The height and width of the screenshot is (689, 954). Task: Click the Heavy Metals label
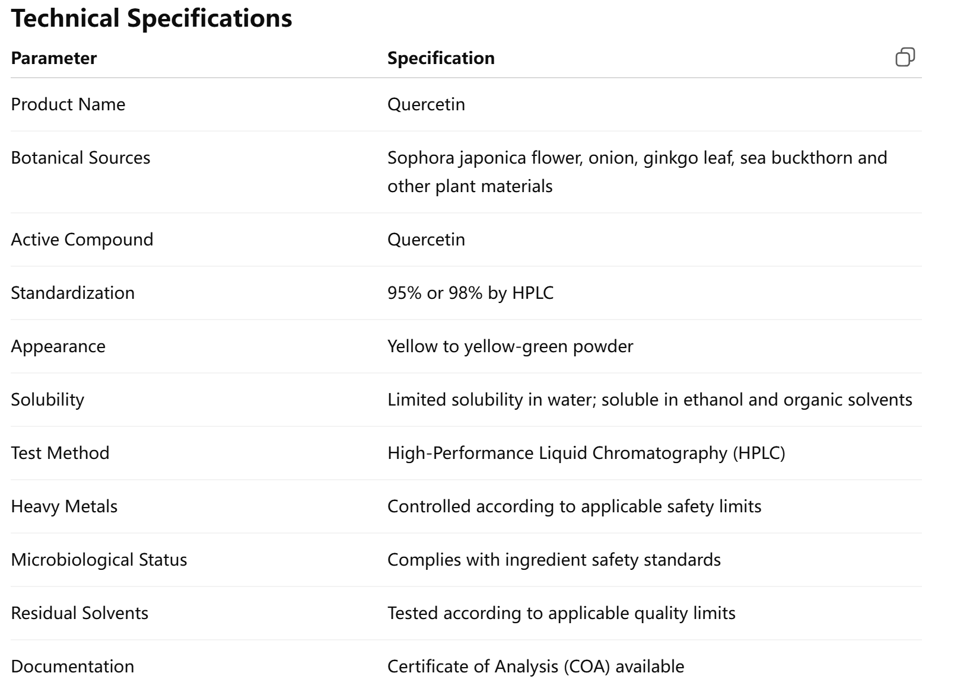point(64,506)
